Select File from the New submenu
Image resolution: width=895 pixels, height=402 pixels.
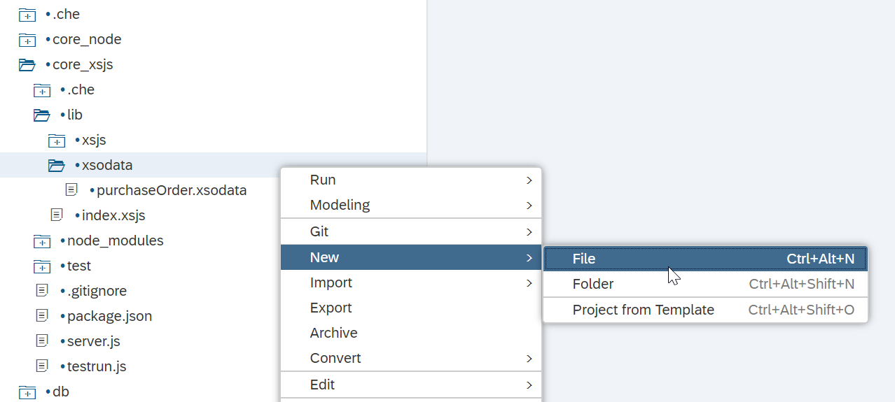coord(706,259)
